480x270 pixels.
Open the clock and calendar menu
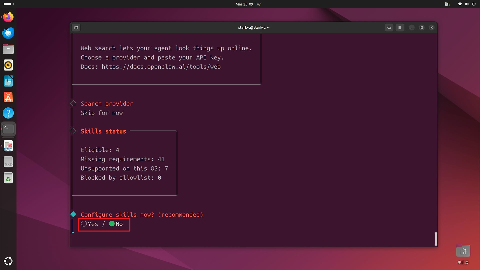pyautogui.click(x=248, y=4)
